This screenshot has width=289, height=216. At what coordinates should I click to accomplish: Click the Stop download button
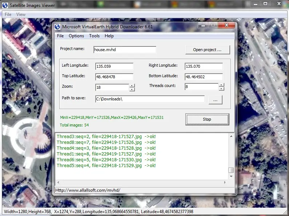tap(207, 119)
